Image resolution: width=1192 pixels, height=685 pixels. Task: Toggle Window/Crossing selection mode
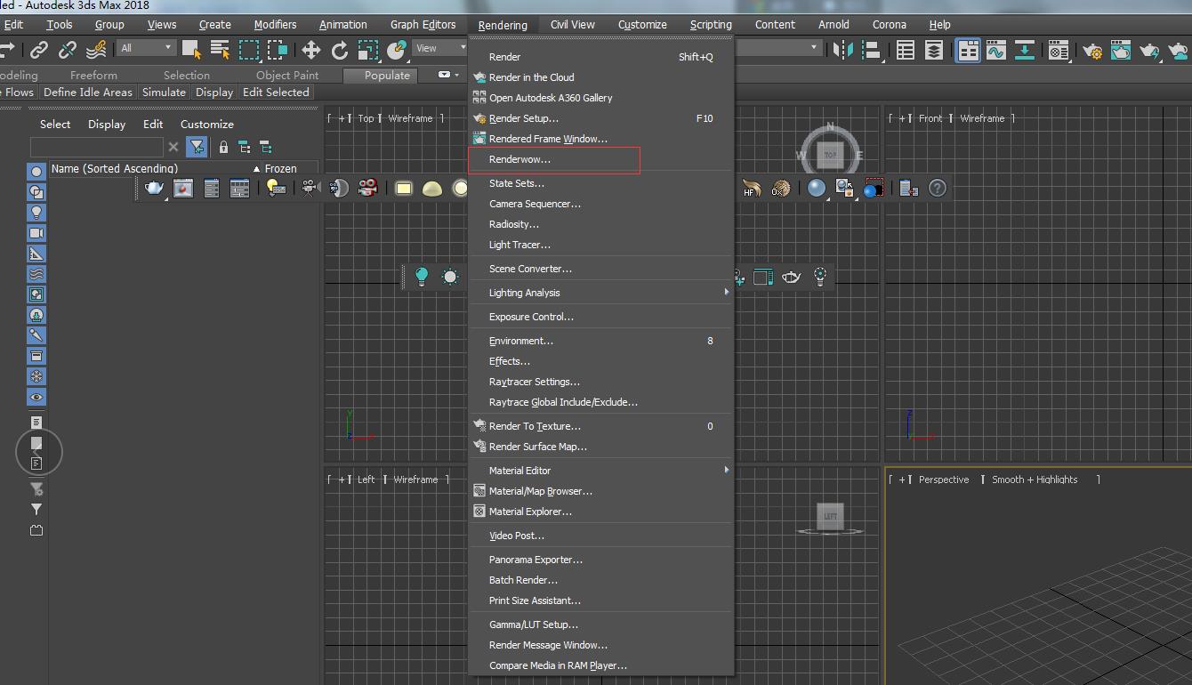pyautogui.click(x=278, y=50)
